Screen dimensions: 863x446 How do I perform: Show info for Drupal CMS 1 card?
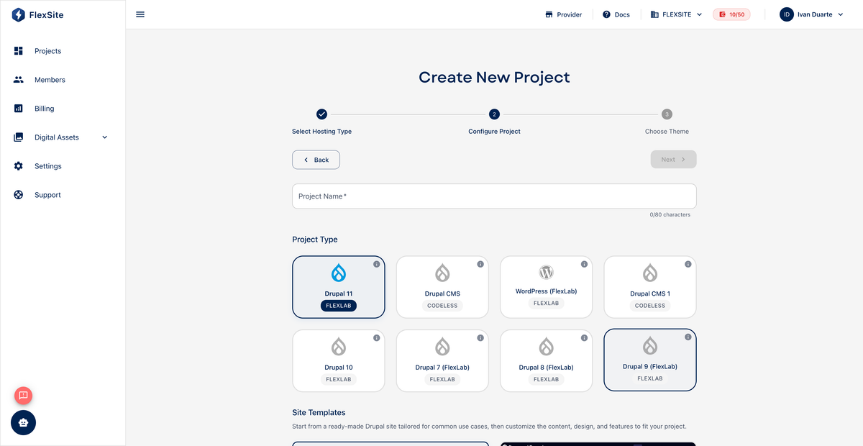pos(688,264)
